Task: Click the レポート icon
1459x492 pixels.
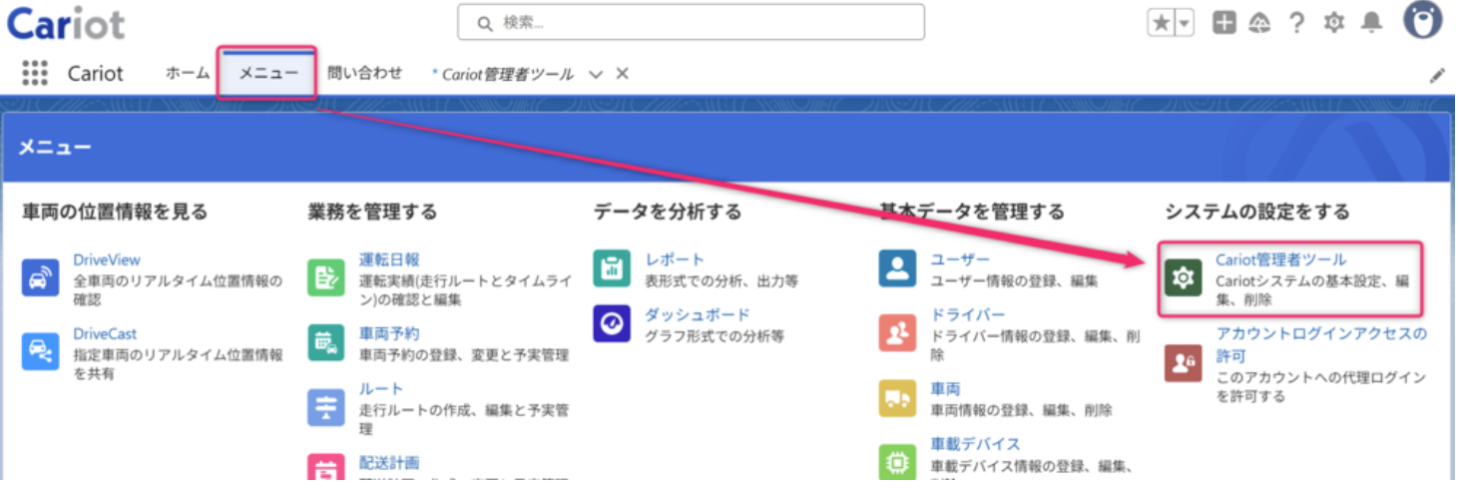Action: pyautogui.click(x=612, y=268)
